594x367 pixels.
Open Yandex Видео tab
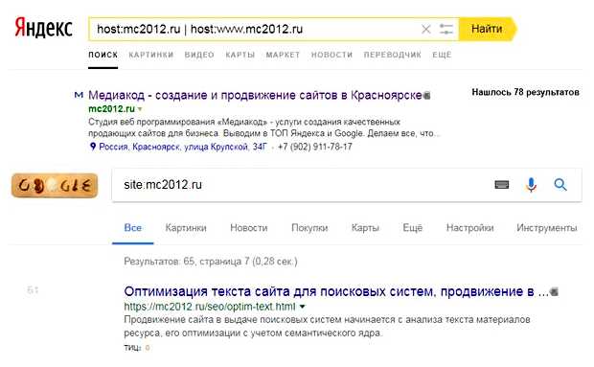pos(199,55)
